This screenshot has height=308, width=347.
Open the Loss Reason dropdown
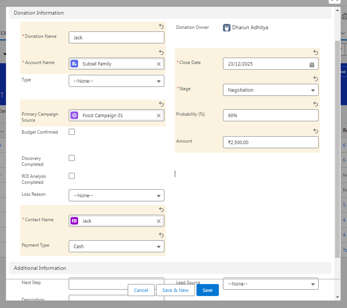coord(116,195)
